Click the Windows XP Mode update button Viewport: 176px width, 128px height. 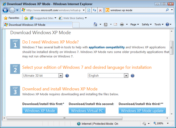(142, 111)
